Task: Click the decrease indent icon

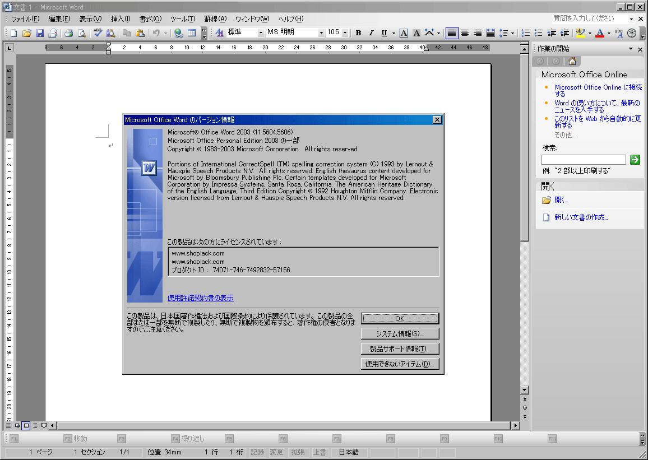Action: (551, 33)
